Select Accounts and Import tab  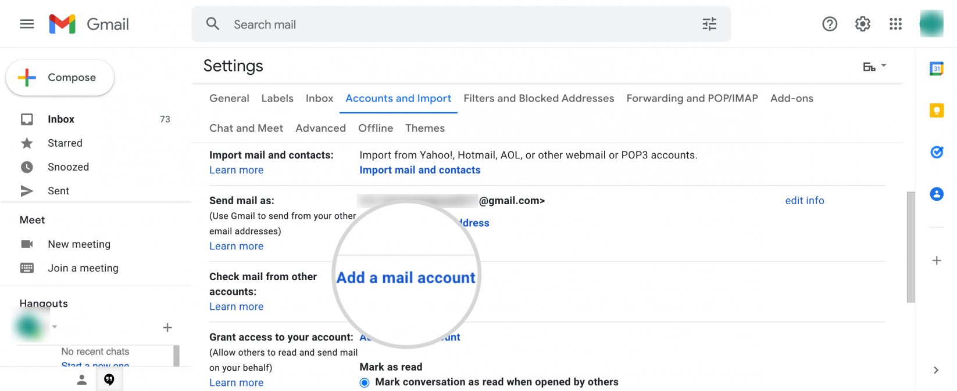(x=398, y=98)
